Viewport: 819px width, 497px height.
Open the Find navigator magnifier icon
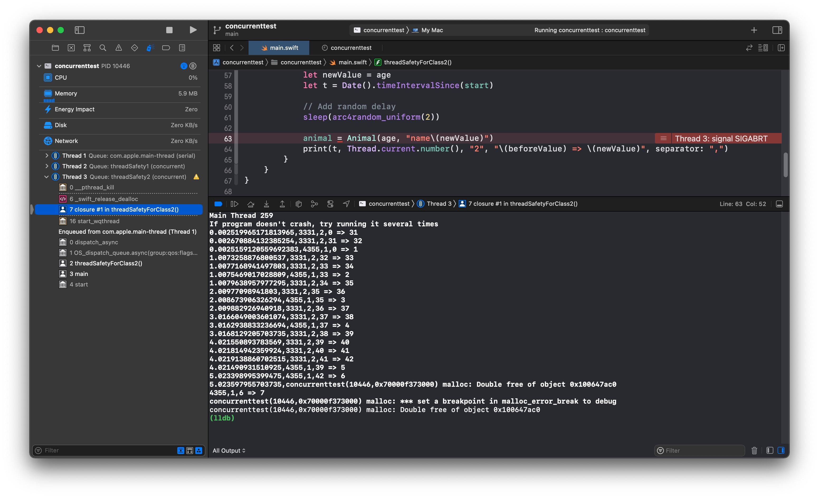click(x=103, y=48)
